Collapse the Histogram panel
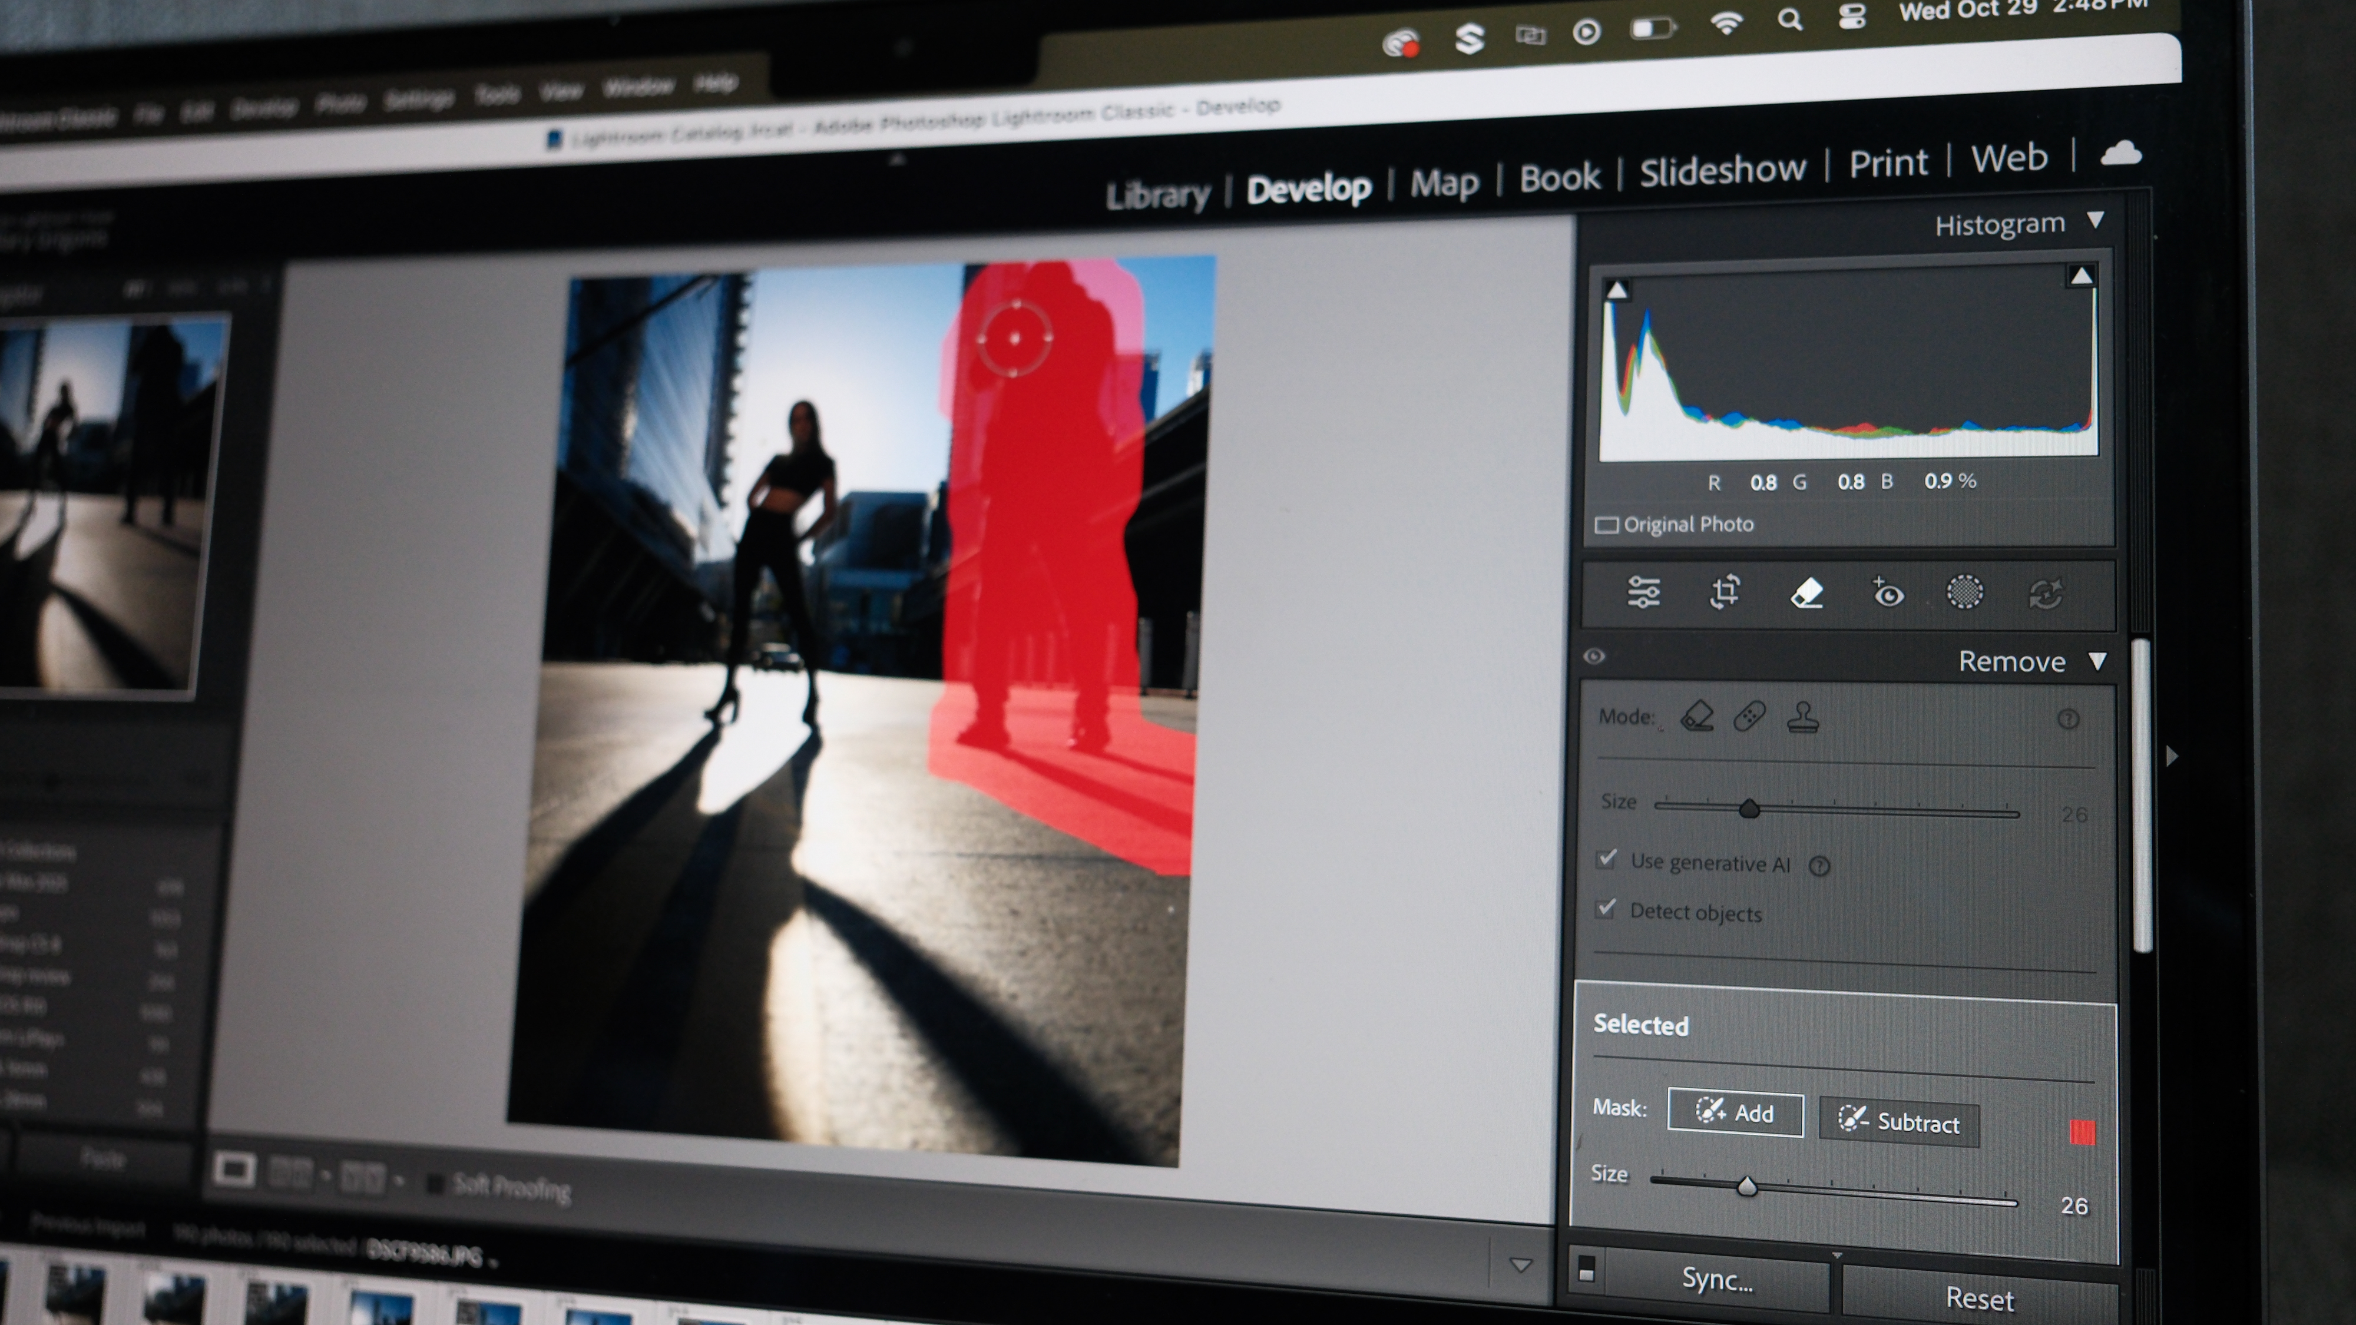The image size is (2356, 1325). click(2097, 220)
